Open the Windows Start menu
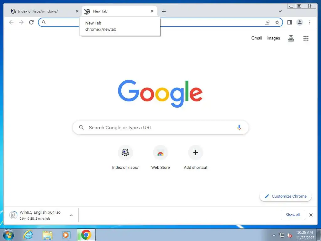321x241 pixels. point(8,235)
